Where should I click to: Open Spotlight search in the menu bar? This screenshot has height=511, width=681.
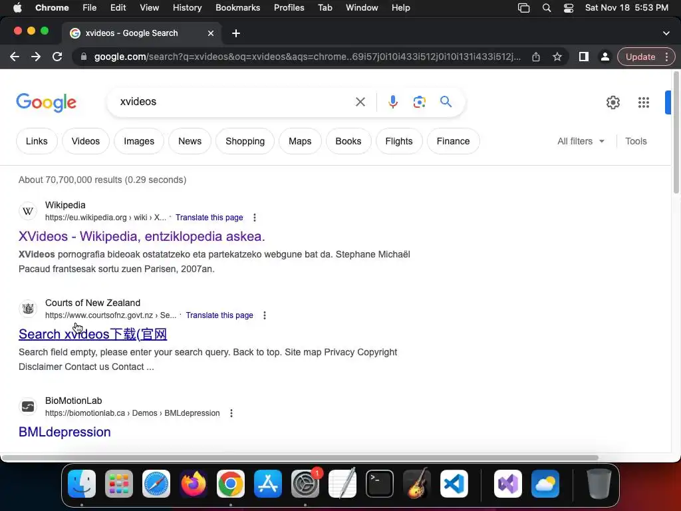547,8
